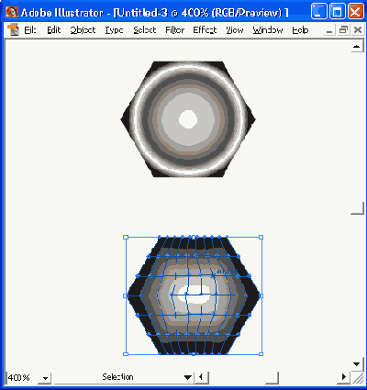Open the Edit menu
The width and height of the screenshot is (367, 390).
coord(54,30)
